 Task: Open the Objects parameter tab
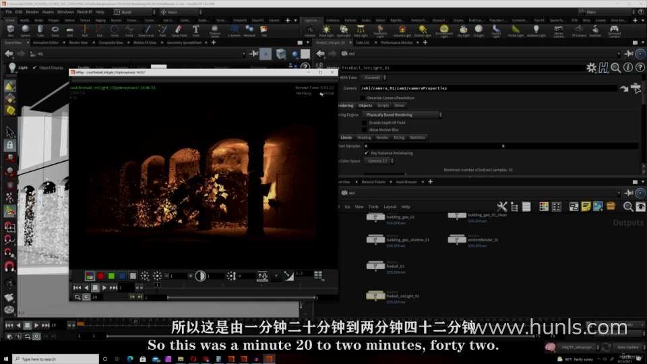pyautogui.click(x=365, y=106)
